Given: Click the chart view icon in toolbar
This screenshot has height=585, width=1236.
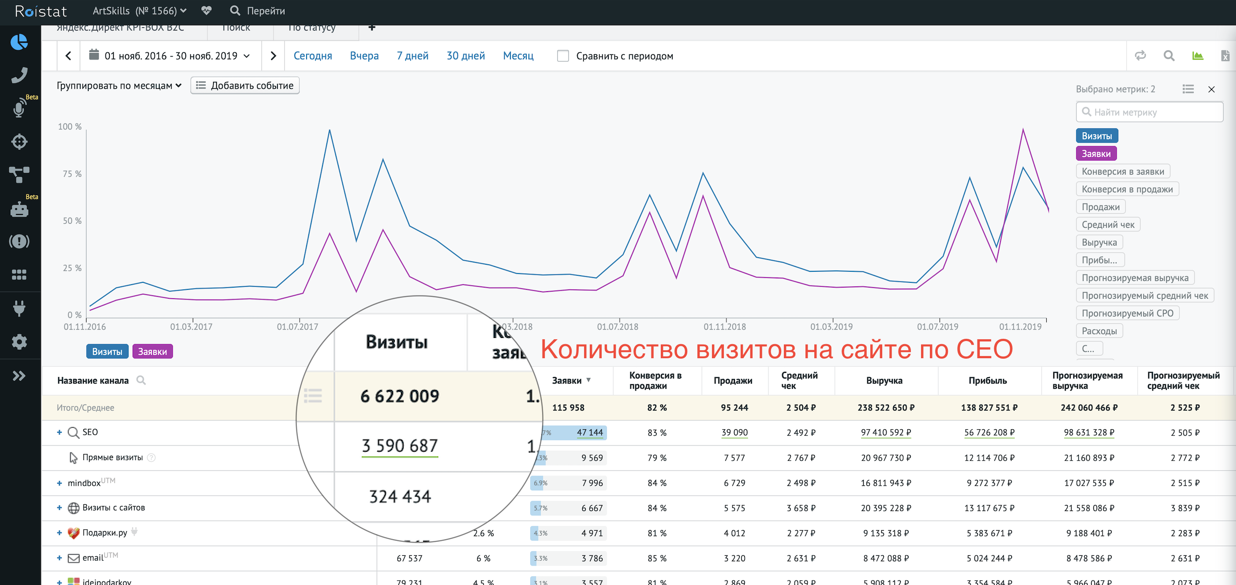Looking at the screenshot, I should (1198, 56).
